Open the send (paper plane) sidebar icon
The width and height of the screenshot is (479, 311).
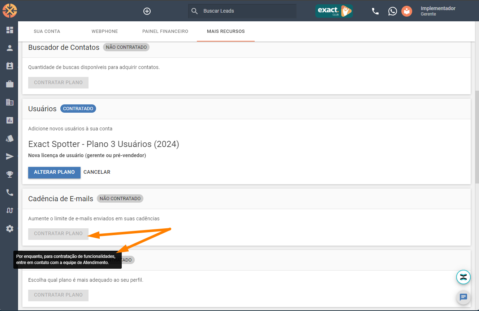pyautogui.click(x=10, y=156)
